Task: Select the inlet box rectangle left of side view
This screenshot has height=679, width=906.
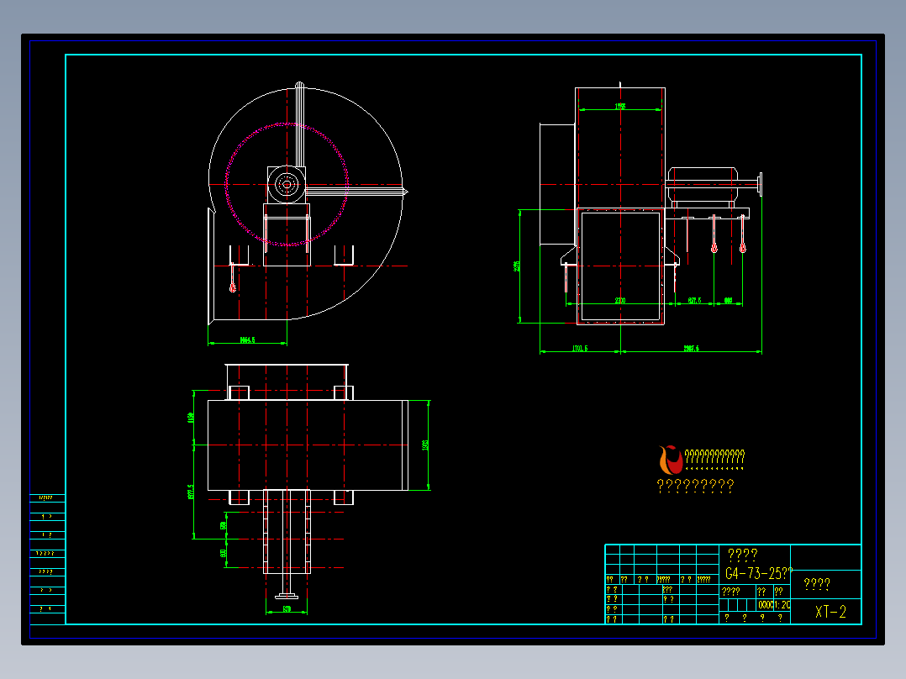Action: (557, 184)
